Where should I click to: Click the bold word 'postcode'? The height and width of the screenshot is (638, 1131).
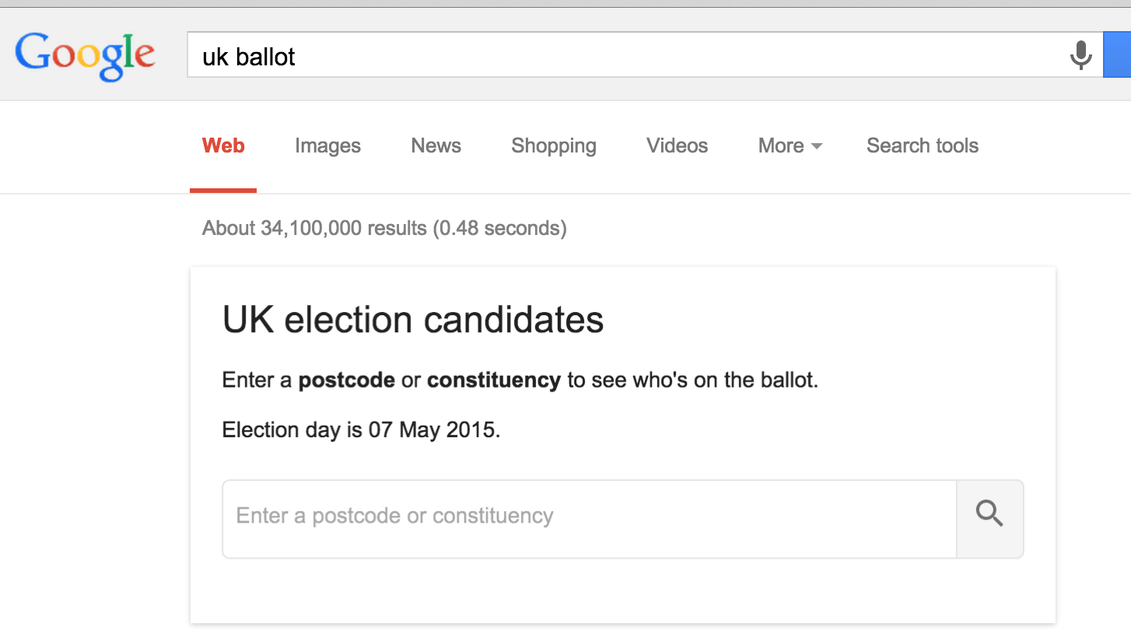pyautogui.click(x=346, y=381)
